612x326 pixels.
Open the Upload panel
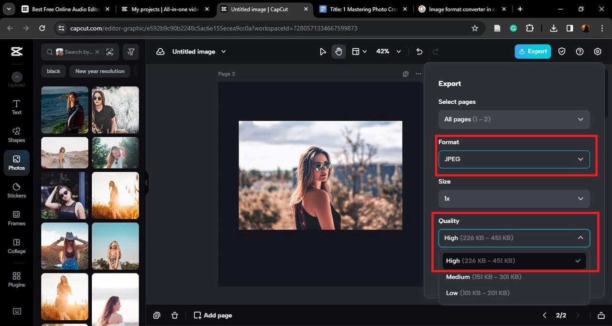pyautogui.click(x=17, y=79)
